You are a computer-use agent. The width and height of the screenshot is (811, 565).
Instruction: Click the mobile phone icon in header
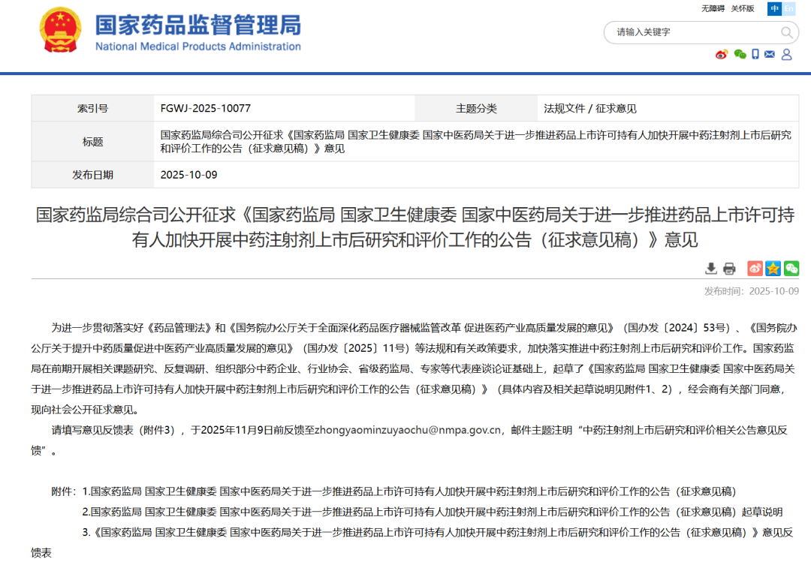[x=755, y=54]
